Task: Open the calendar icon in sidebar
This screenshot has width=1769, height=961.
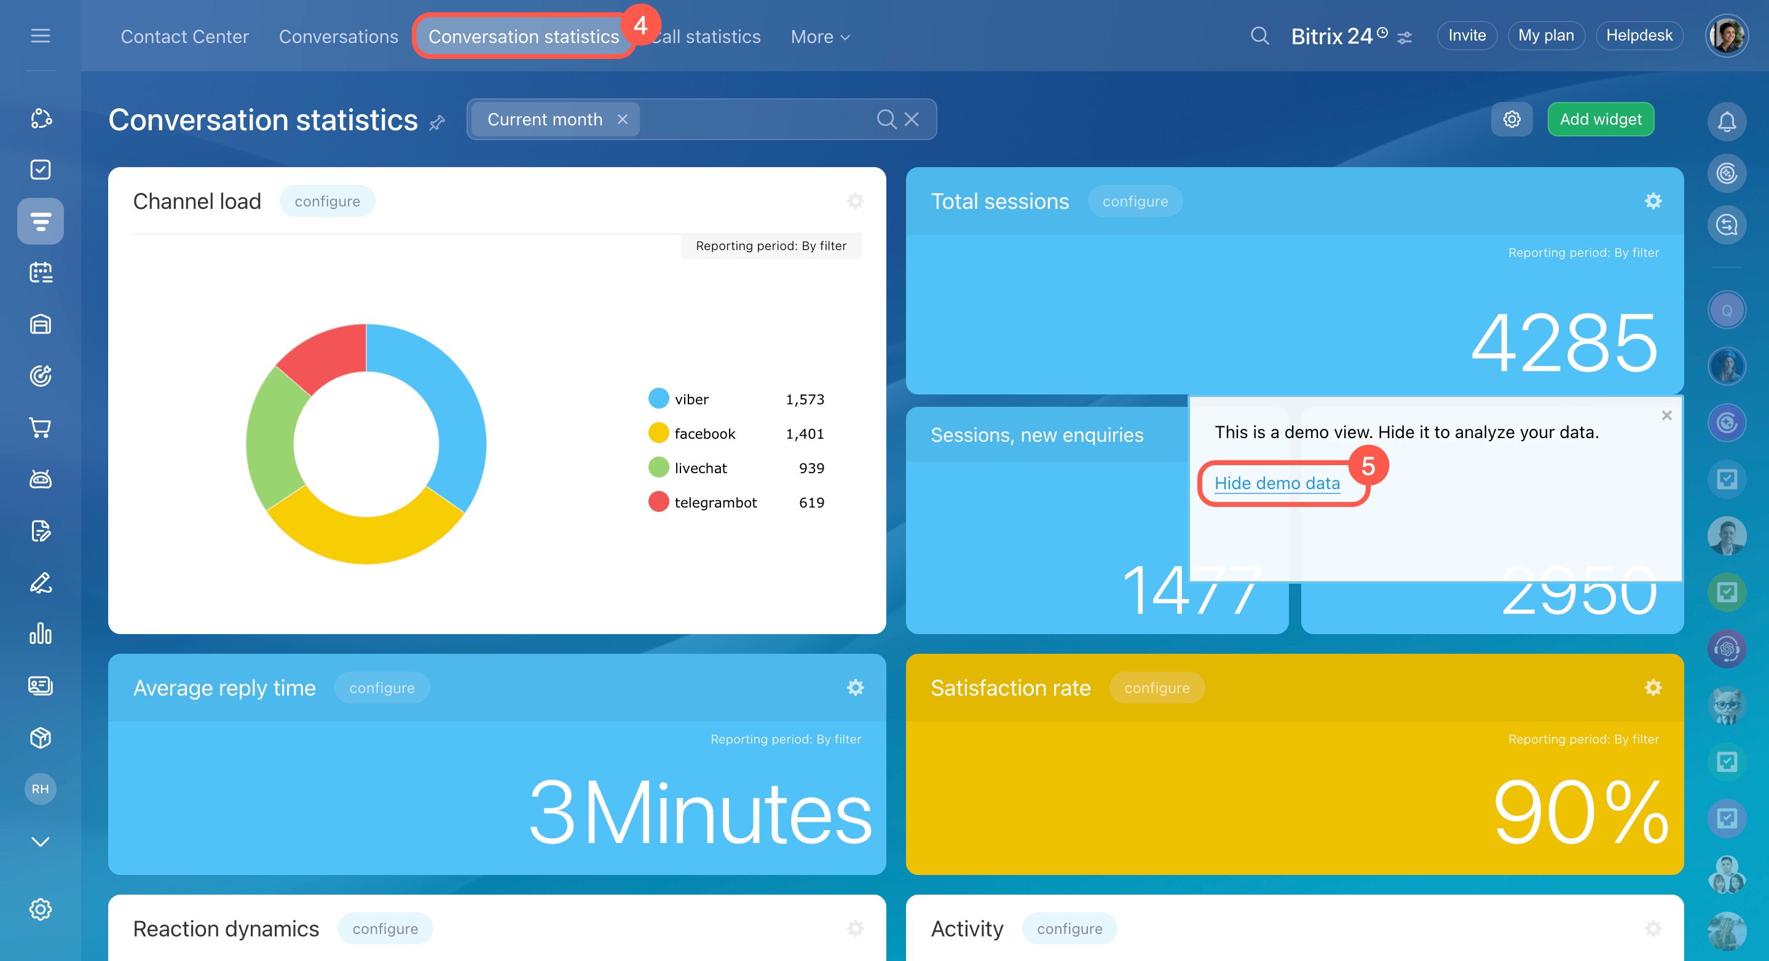Action: click(41, 273)
